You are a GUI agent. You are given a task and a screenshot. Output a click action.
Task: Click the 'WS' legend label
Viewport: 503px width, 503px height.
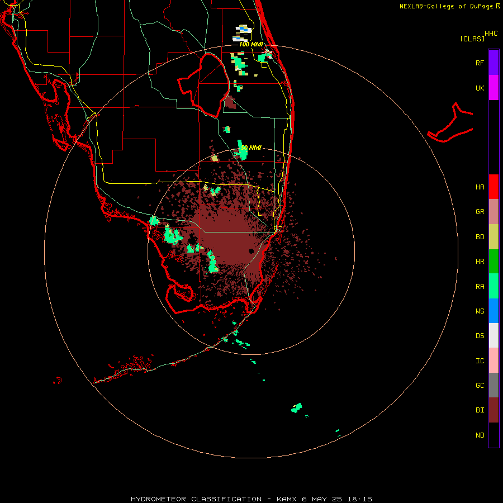click(x=480, y=311)
